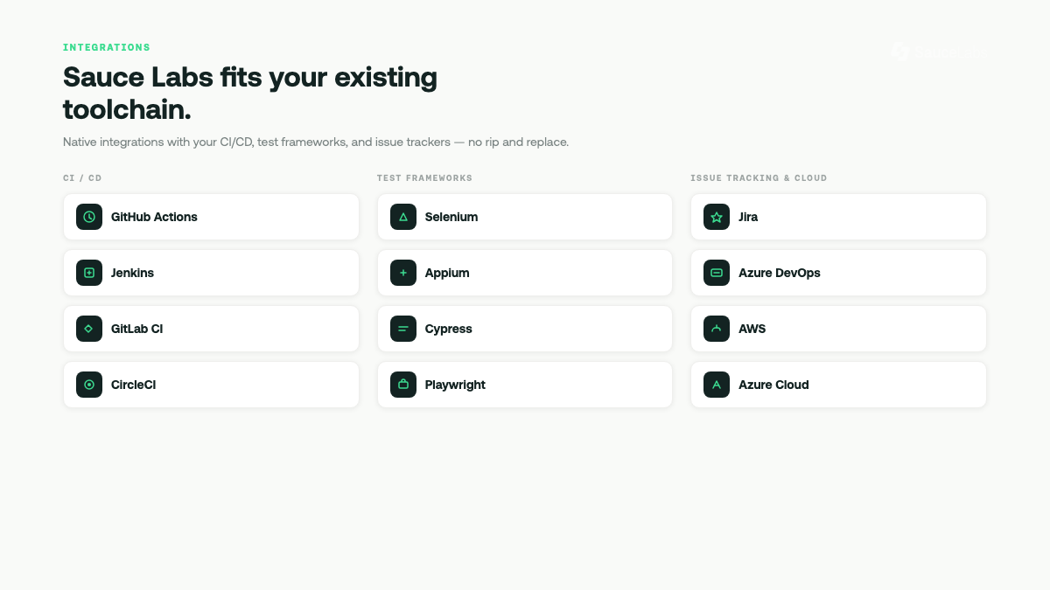Viewport: 1050px width, 590px height.
Task: Click the Appium plus icon
Action: pyautogui.click(x=403, y=273)
